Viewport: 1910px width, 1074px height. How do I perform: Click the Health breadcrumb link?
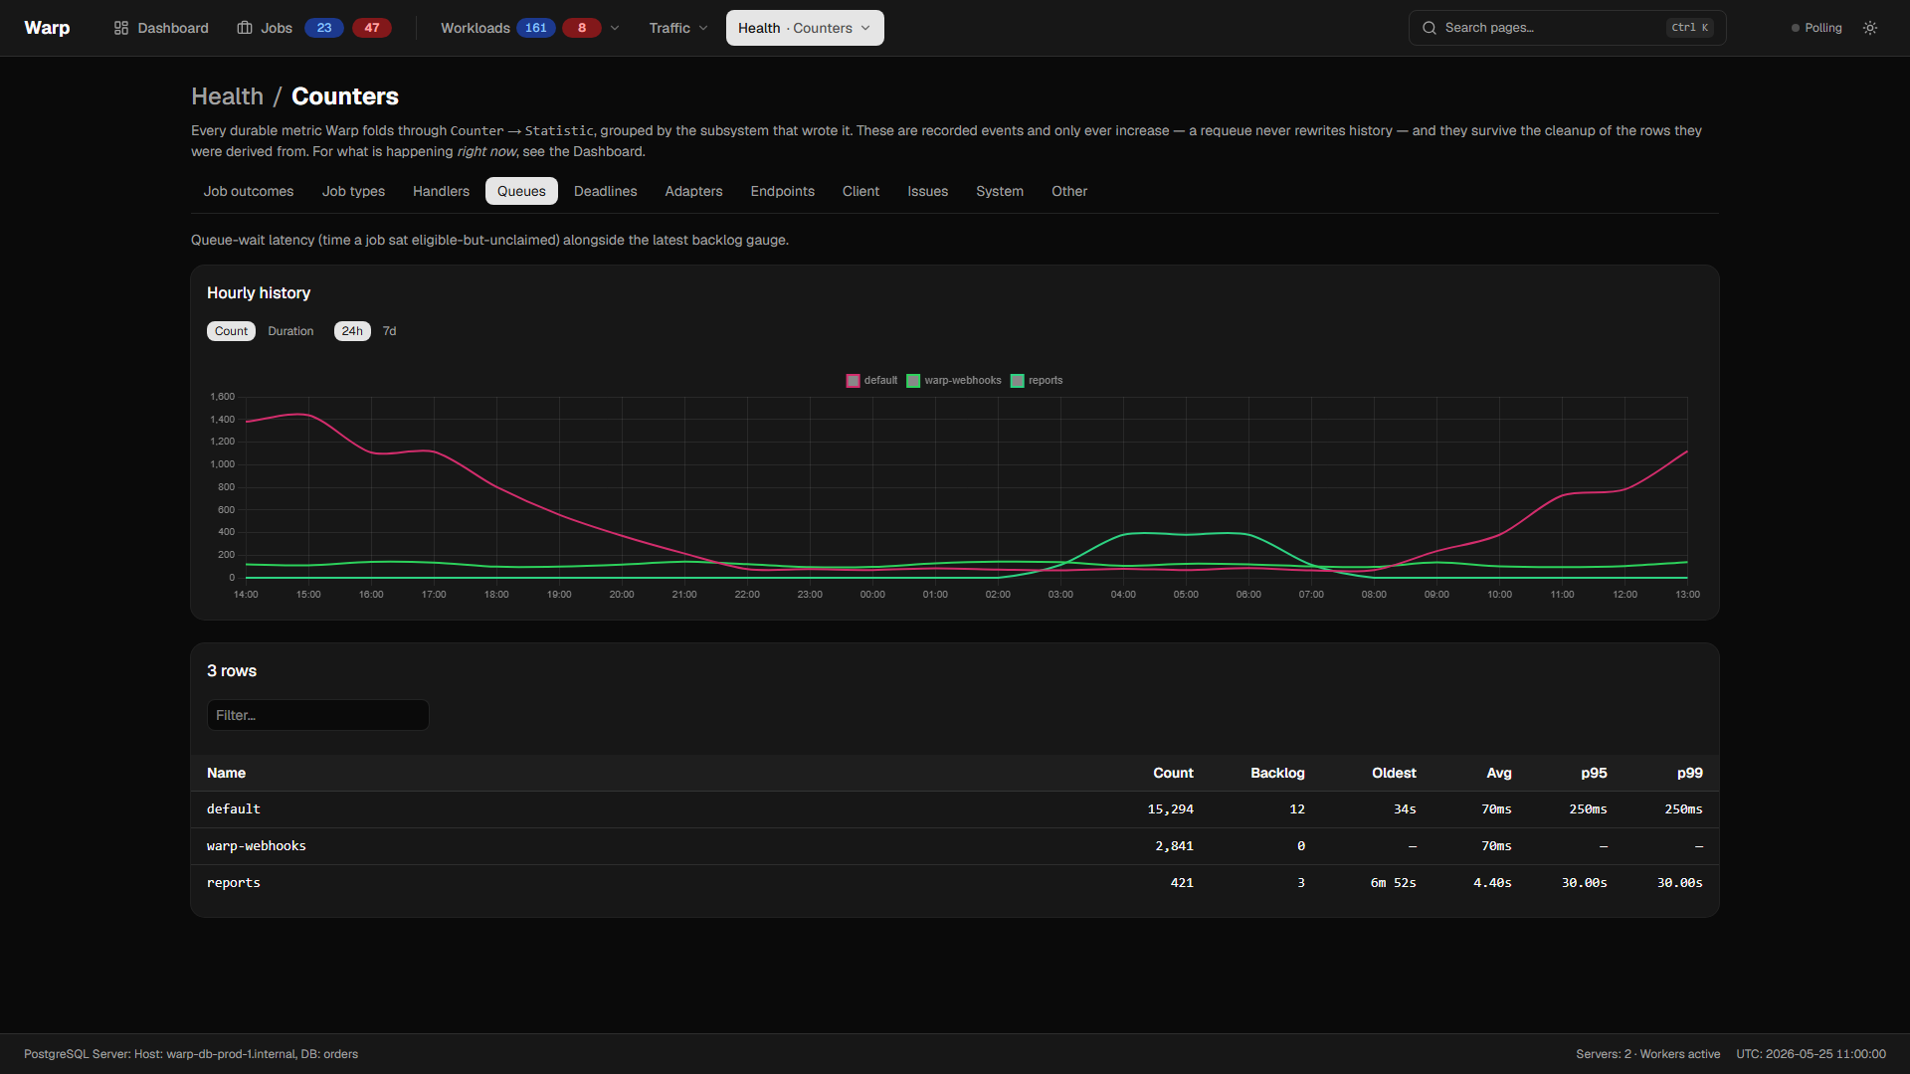tap(228, 96)
